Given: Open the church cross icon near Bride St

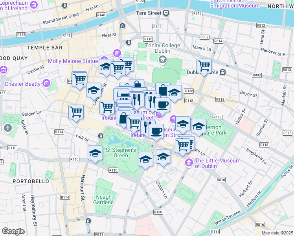Looking at the screenshot, I should pyautogui.click(x=8, y=128).
